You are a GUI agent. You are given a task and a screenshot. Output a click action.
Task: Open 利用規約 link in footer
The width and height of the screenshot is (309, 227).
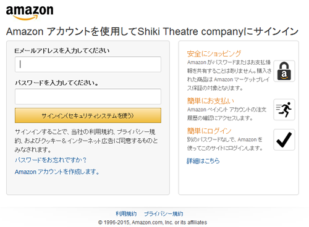(126, 213)
